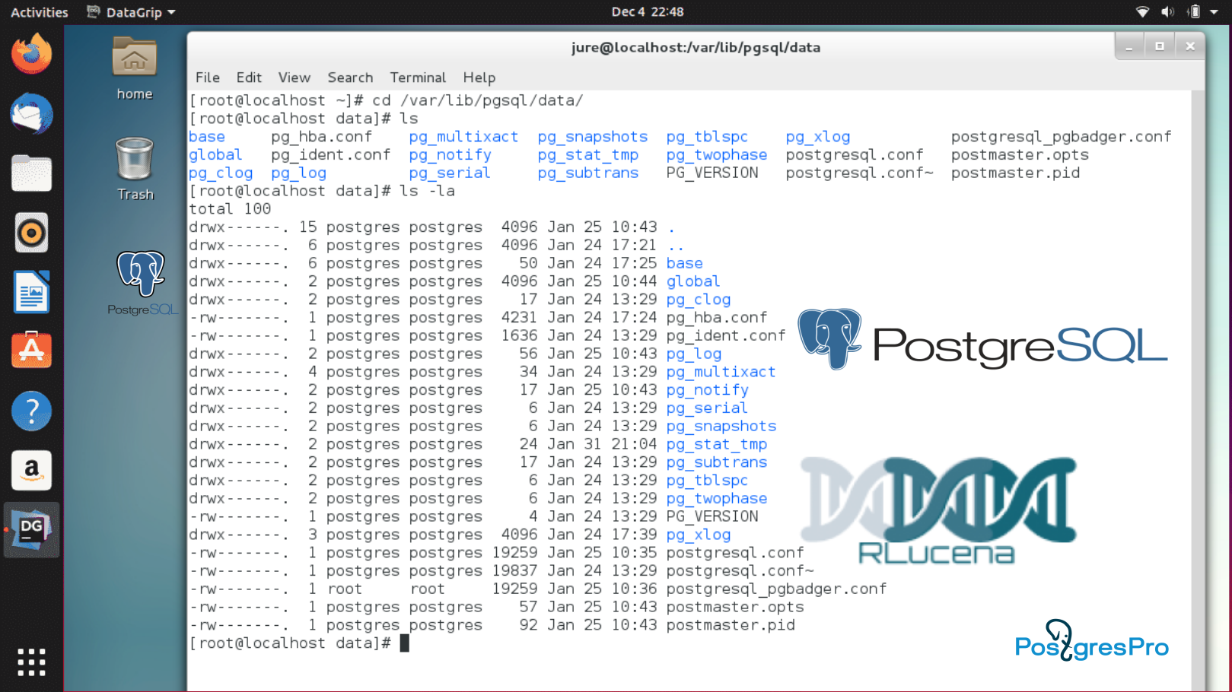Click the terminal title bar text
Viewport: 1232px width, 692px height.
tap(696, 47)
